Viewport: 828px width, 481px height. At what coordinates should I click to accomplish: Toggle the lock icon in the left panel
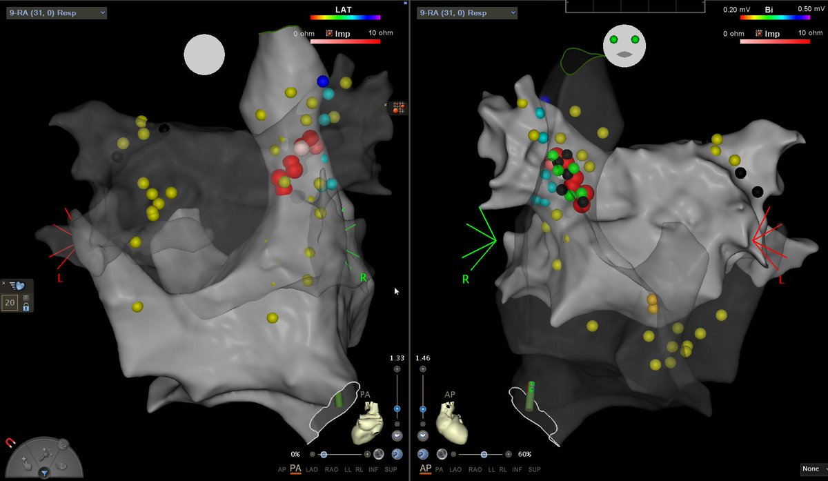(26, 308)
